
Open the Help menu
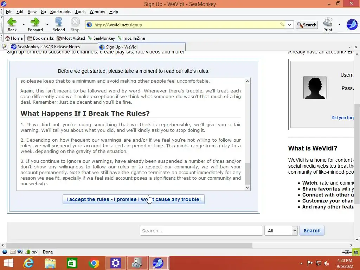click(x=114, y=12)
